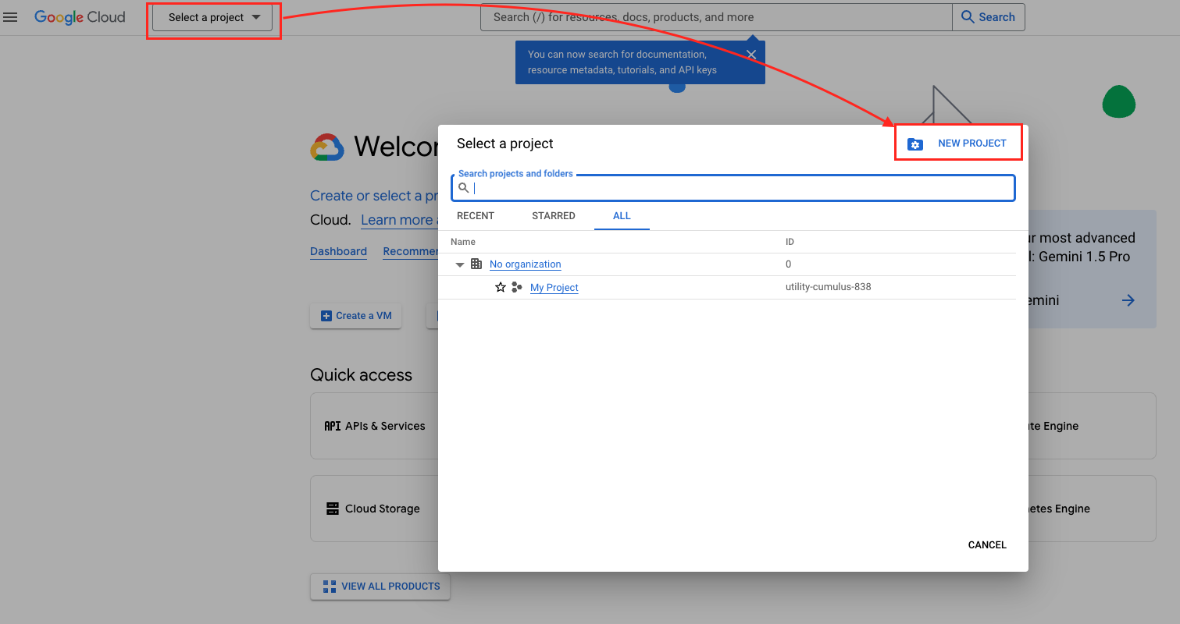Click VIEW ALL PRODUCTS

click(380, 587)
